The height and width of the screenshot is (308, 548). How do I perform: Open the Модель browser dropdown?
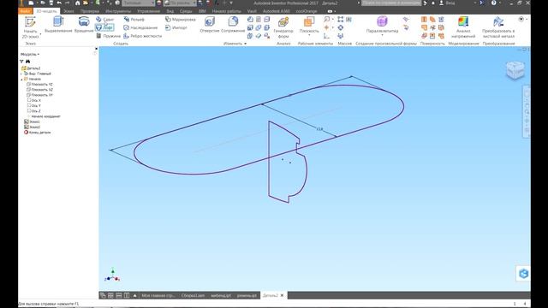point(30,54)
